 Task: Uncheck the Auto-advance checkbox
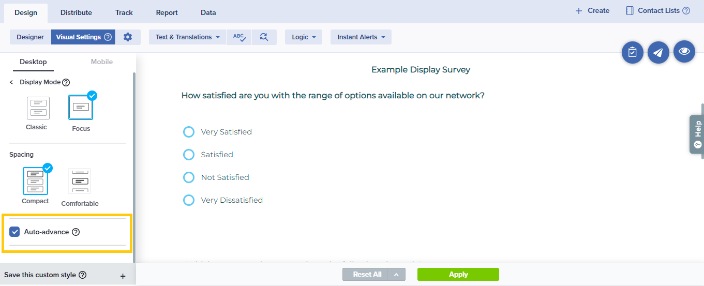click(14, 232)
